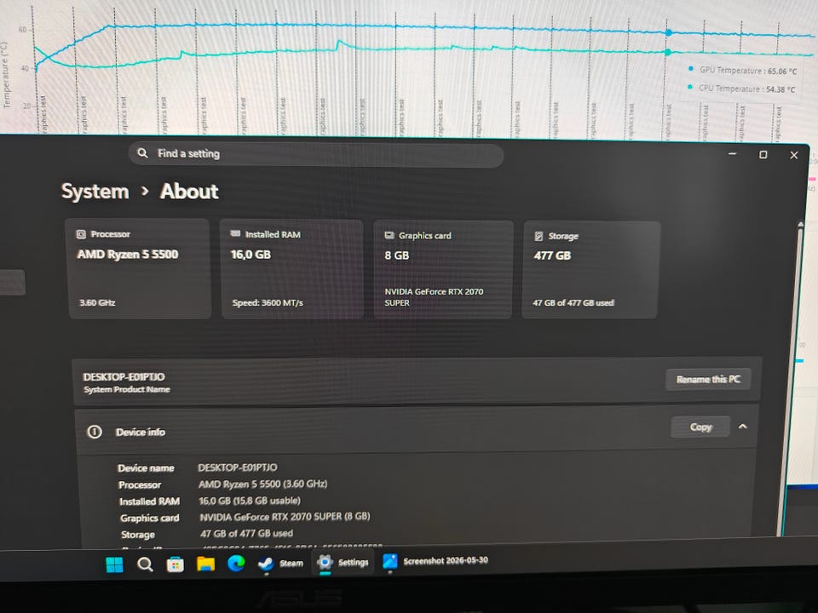Click the Installed RAM card icon
Image resolution: width=818 pixels, height=613 pixels.
(235, 233)
